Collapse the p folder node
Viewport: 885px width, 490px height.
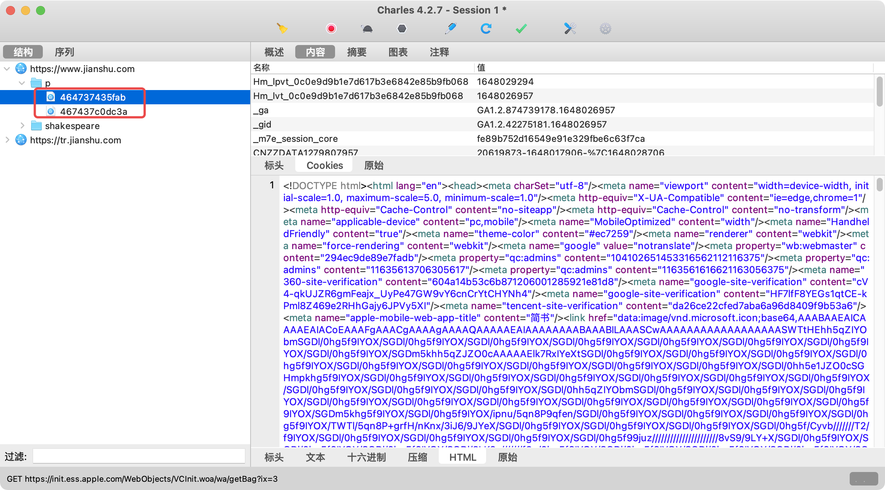coord(22,83)
